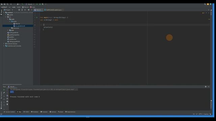The image size is (216, 121).
Task: Collapse the kotlin folder in project tree
Action: point(10,22)
